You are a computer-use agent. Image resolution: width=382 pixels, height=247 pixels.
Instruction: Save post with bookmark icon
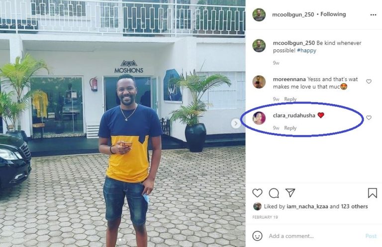pyautogui.click(x=372, y=193)
